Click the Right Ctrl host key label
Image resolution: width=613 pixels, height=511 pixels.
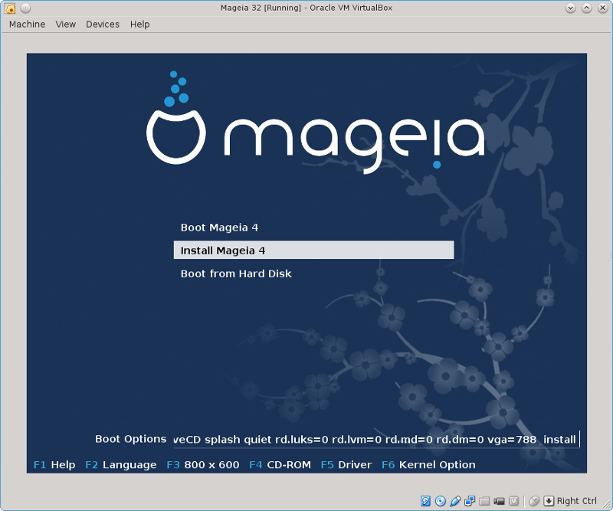577,501
